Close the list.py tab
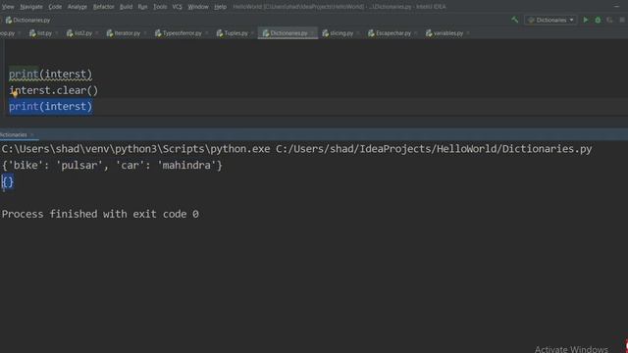628x353 pixels. 57,33
